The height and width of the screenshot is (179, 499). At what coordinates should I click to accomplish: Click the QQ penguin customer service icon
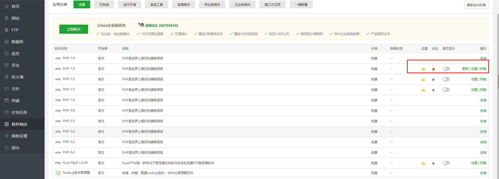(141, 25)
